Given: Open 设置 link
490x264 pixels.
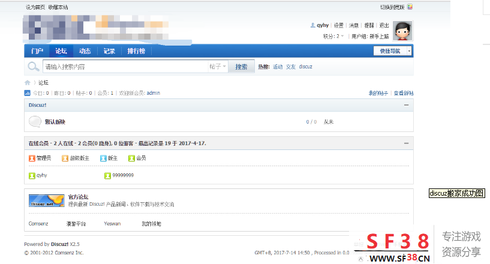Looking at the screenshot, I should tap(338, 25).
